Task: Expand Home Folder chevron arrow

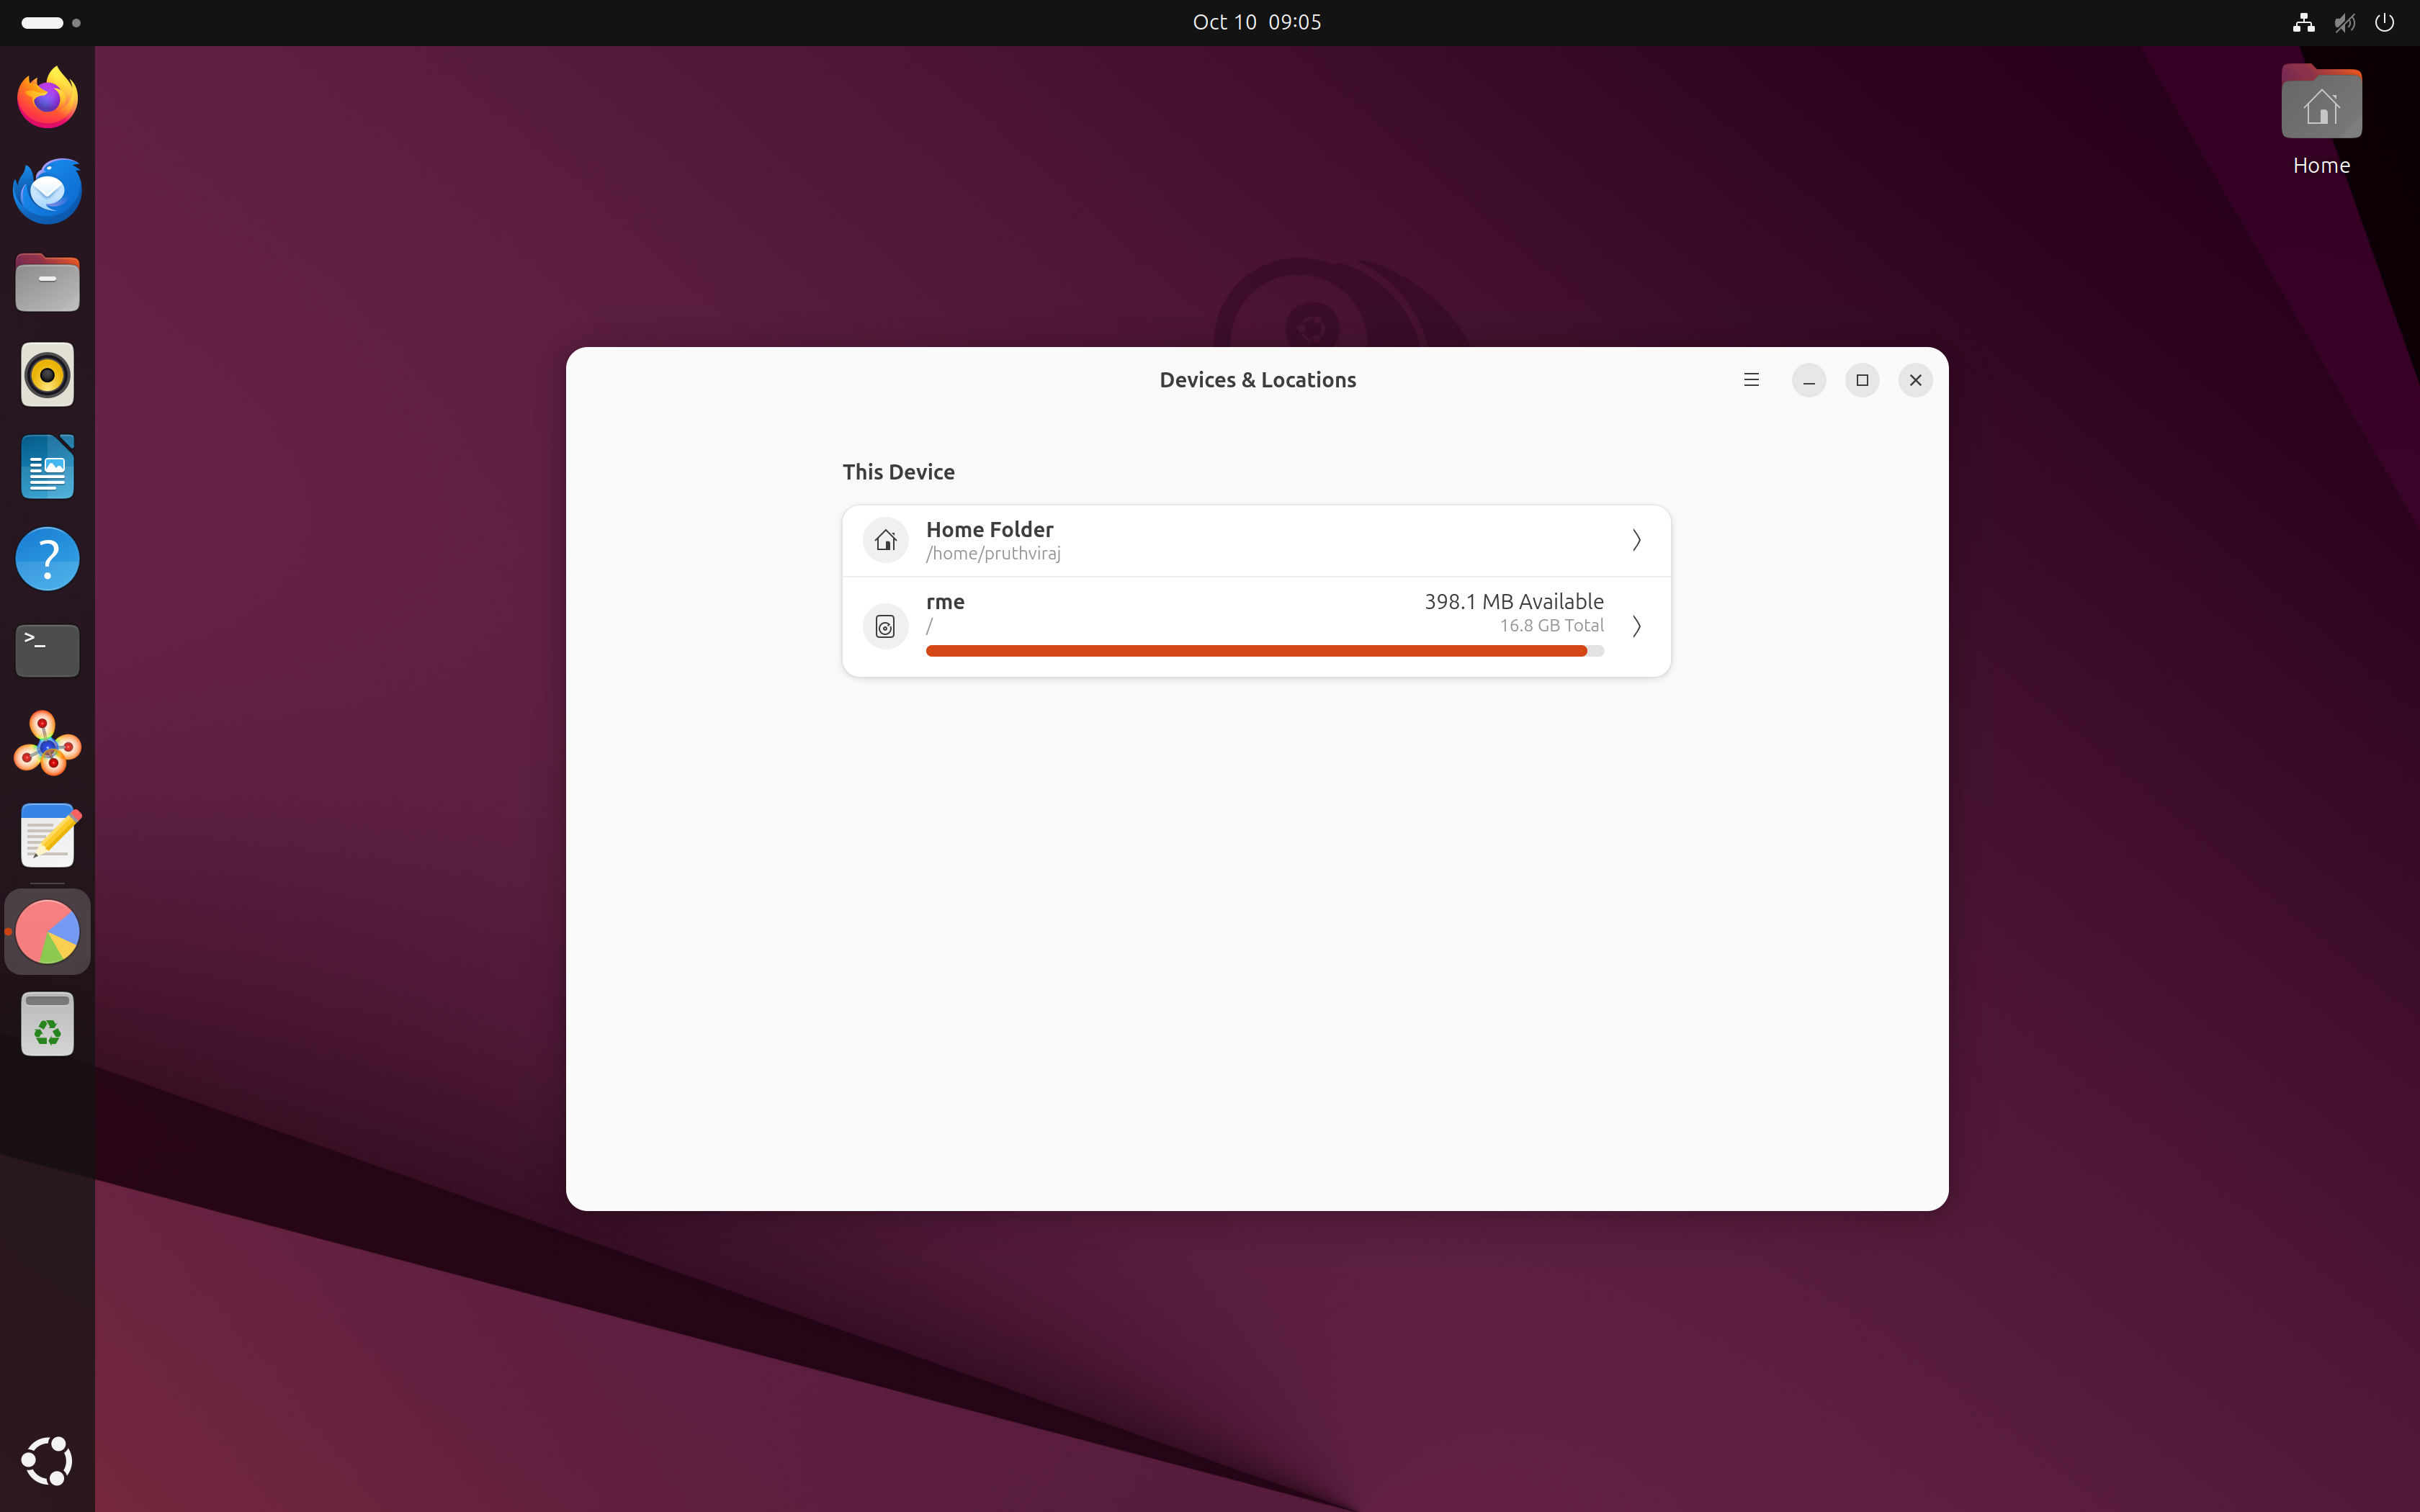Action: pos(1636,541)
